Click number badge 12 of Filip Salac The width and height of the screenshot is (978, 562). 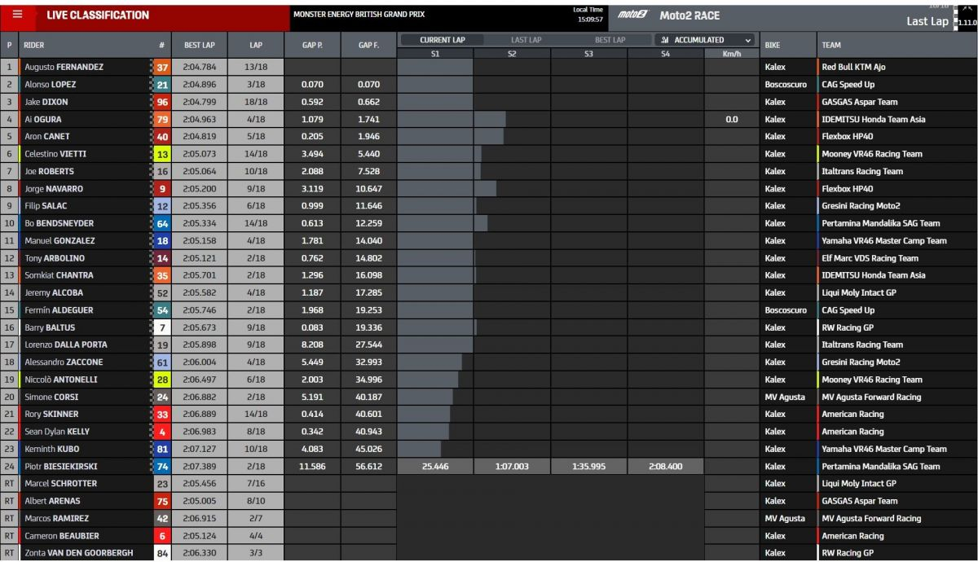(x=162, y=206)
